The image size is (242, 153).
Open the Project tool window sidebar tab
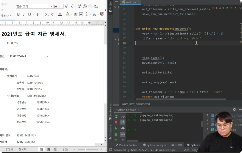(110, 7)
